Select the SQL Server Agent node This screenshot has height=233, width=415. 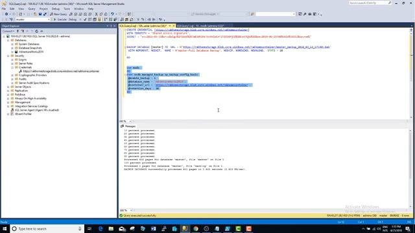pos(37,110)
